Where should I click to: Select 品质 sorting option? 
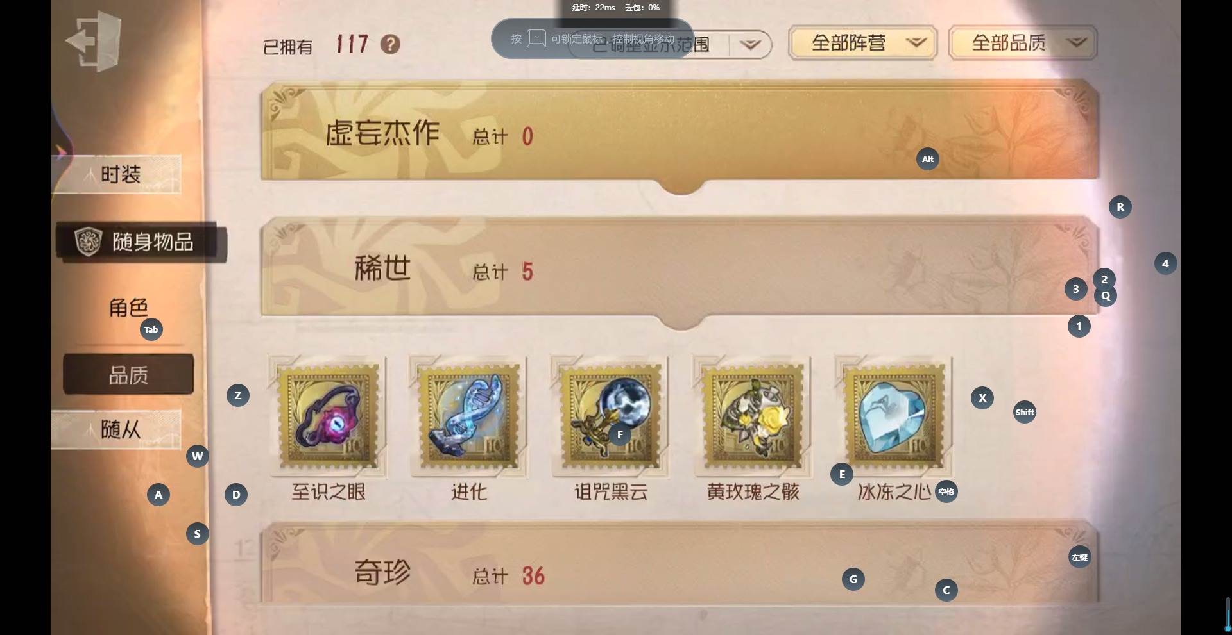coord(128,374)
